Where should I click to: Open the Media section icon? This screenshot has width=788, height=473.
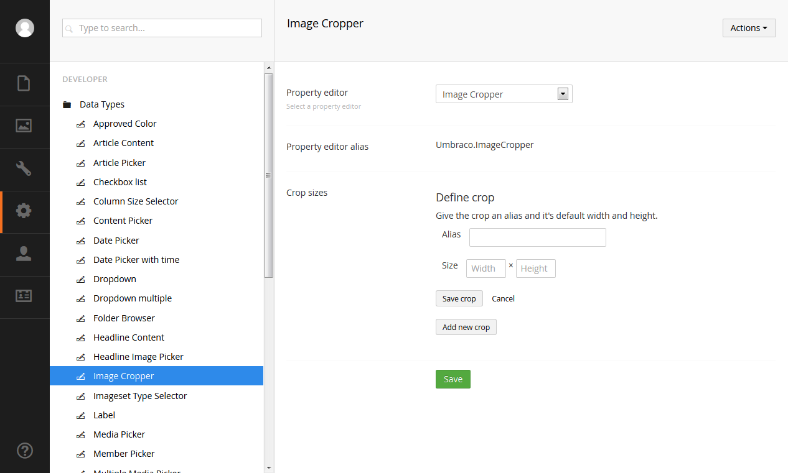pos(24,126)
